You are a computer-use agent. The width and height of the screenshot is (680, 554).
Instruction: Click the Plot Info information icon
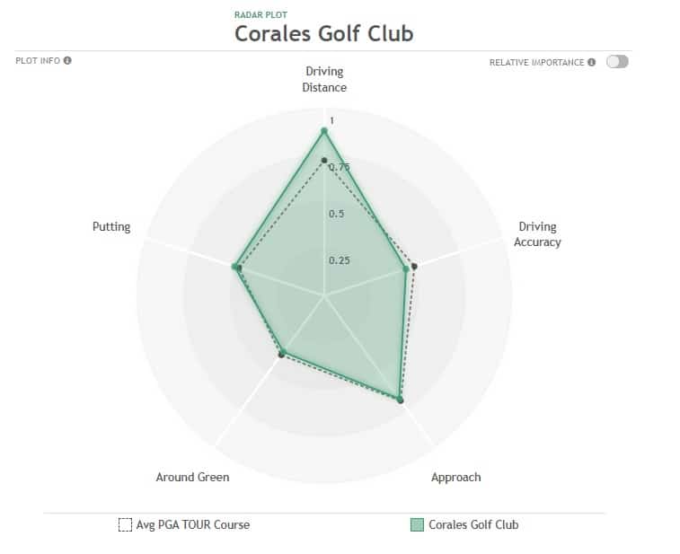(x=67, y=60)
